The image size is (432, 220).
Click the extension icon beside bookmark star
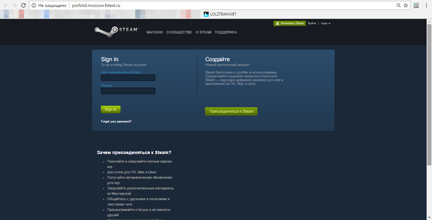click(416, 5)
